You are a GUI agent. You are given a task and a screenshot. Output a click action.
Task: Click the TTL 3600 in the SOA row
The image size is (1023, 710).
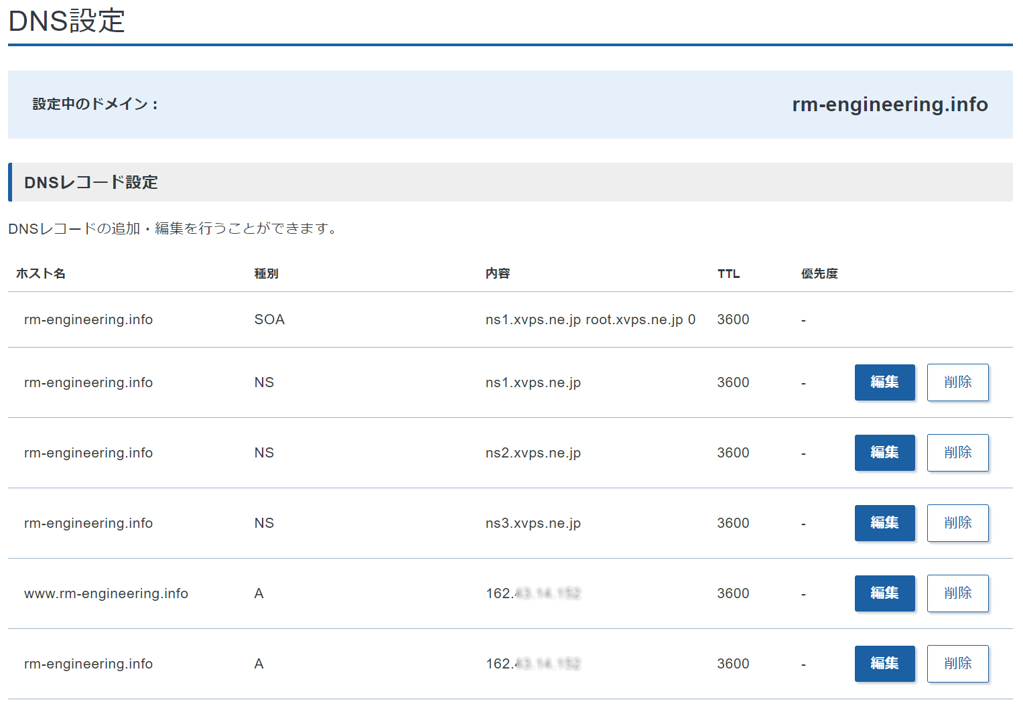pyautogui.click(x=733, y=319)
